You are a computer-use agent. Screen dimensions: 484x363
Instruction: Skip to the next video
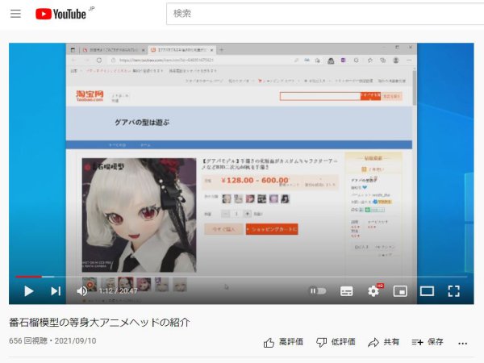click(x=56, y=290)
